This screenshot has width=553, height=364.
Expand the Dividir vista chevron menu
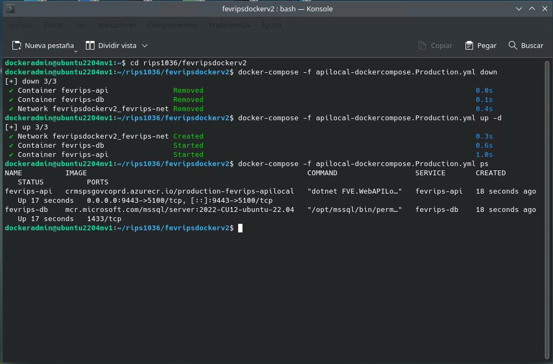[145, 45]
